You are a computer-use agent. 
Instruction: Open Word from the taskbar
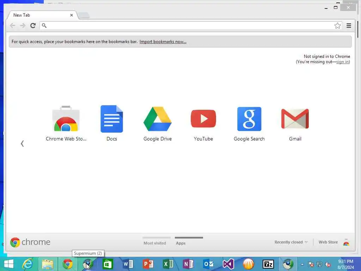click(x=128, y=264)
